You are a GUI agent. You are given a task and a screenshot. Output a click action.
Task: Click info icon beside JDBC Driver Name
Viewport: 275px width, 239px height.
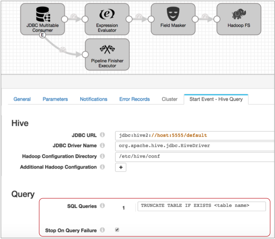pos(102,146)
